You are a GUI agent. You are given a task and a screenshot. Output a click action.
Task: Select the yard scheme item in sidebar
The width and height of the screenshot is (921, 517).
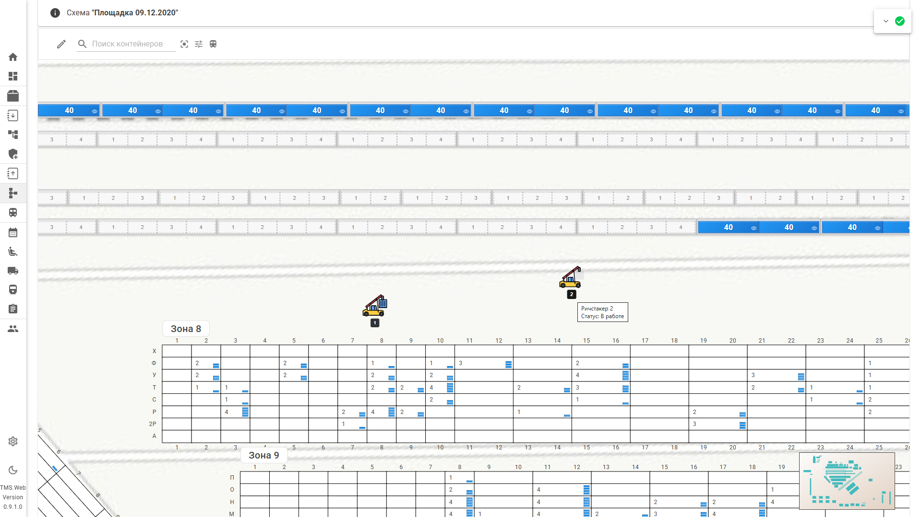13,193
